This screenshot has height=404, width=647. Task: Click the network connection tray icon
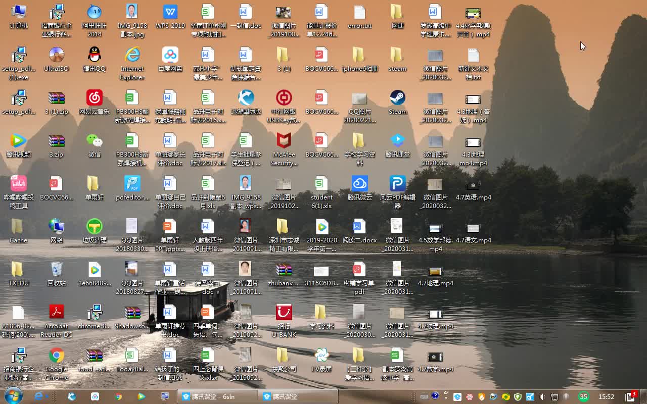tap(554, 397)
